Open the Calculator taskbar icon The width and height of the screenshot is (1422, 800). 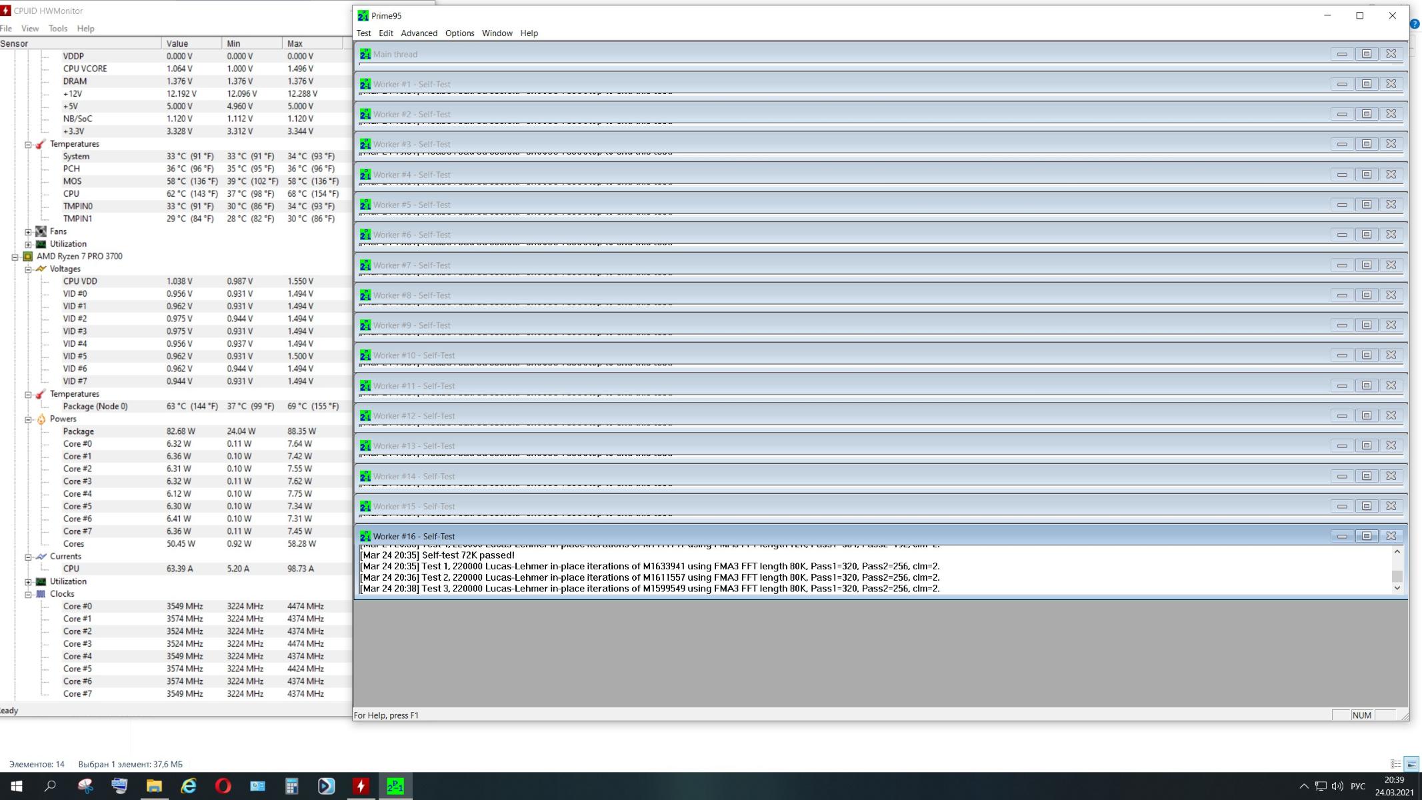[x=291, y=786]
